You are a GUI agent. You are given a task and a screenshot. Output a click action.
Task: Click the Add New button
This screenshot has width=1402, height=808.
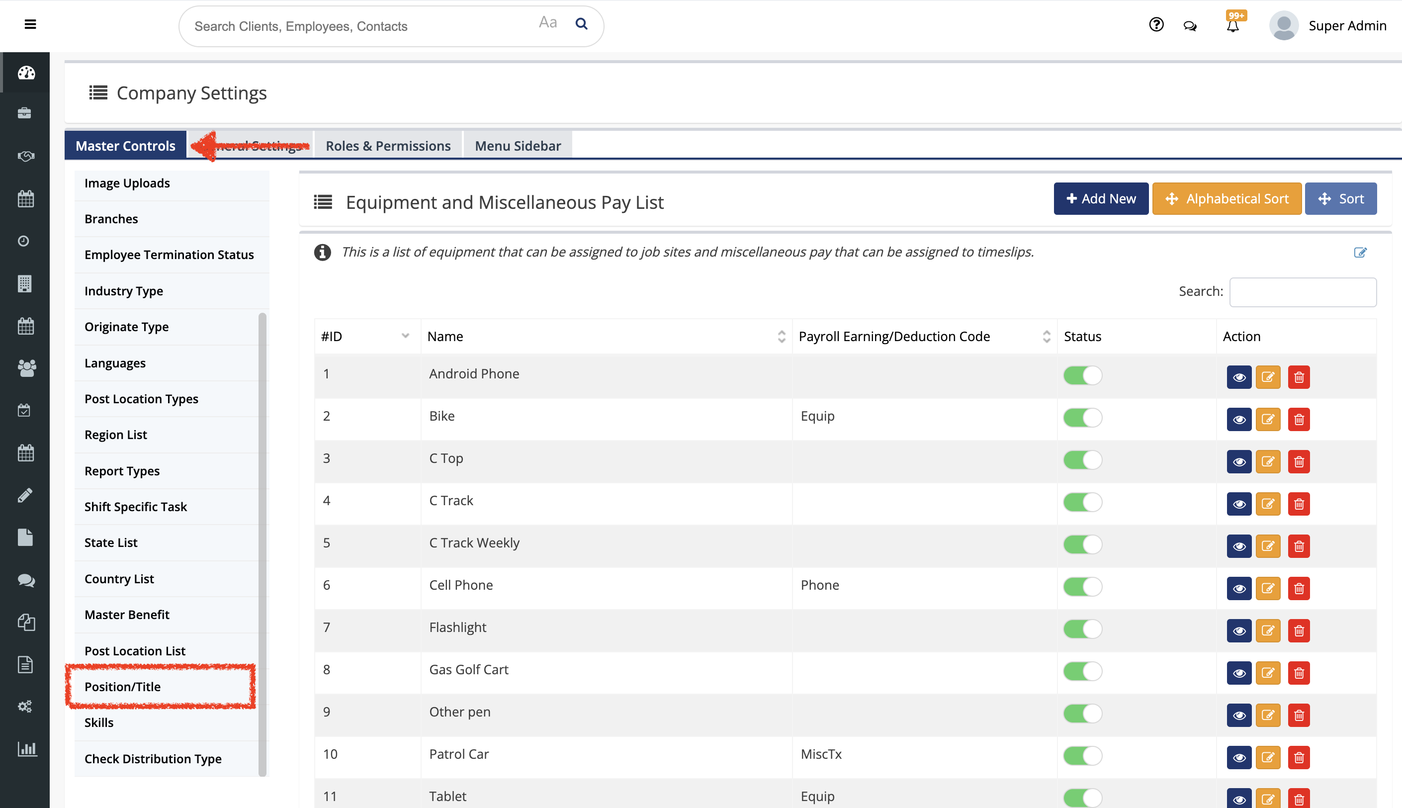(1101, 199)
